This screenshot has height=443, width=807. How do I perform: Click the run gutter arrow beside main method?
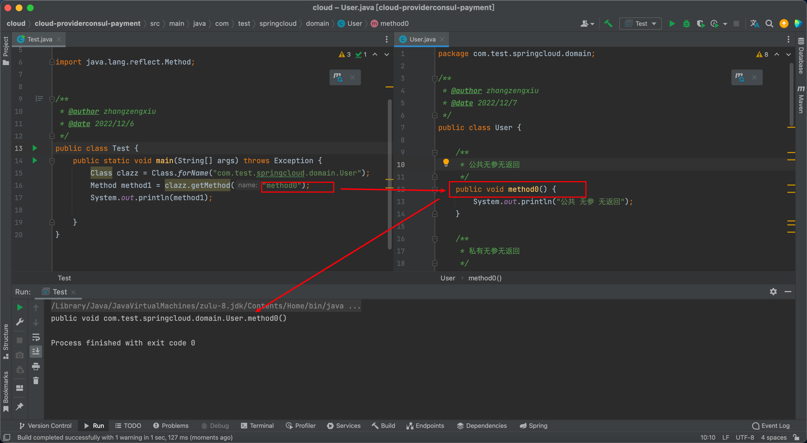click(x=35, y=161)
